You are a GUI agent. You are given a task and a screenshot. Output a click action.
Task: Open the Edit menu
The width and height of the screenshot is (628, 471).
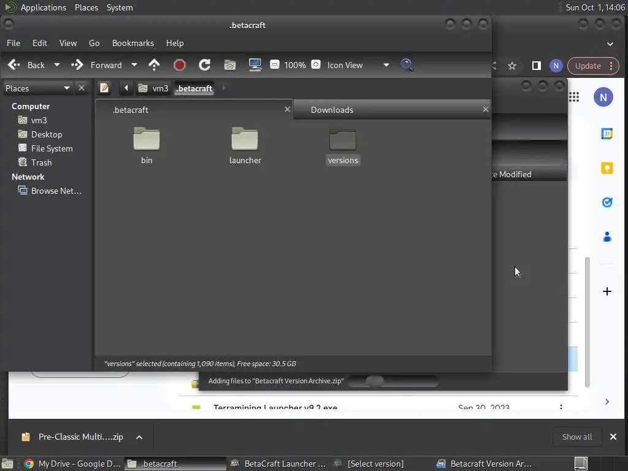[40, 43]
